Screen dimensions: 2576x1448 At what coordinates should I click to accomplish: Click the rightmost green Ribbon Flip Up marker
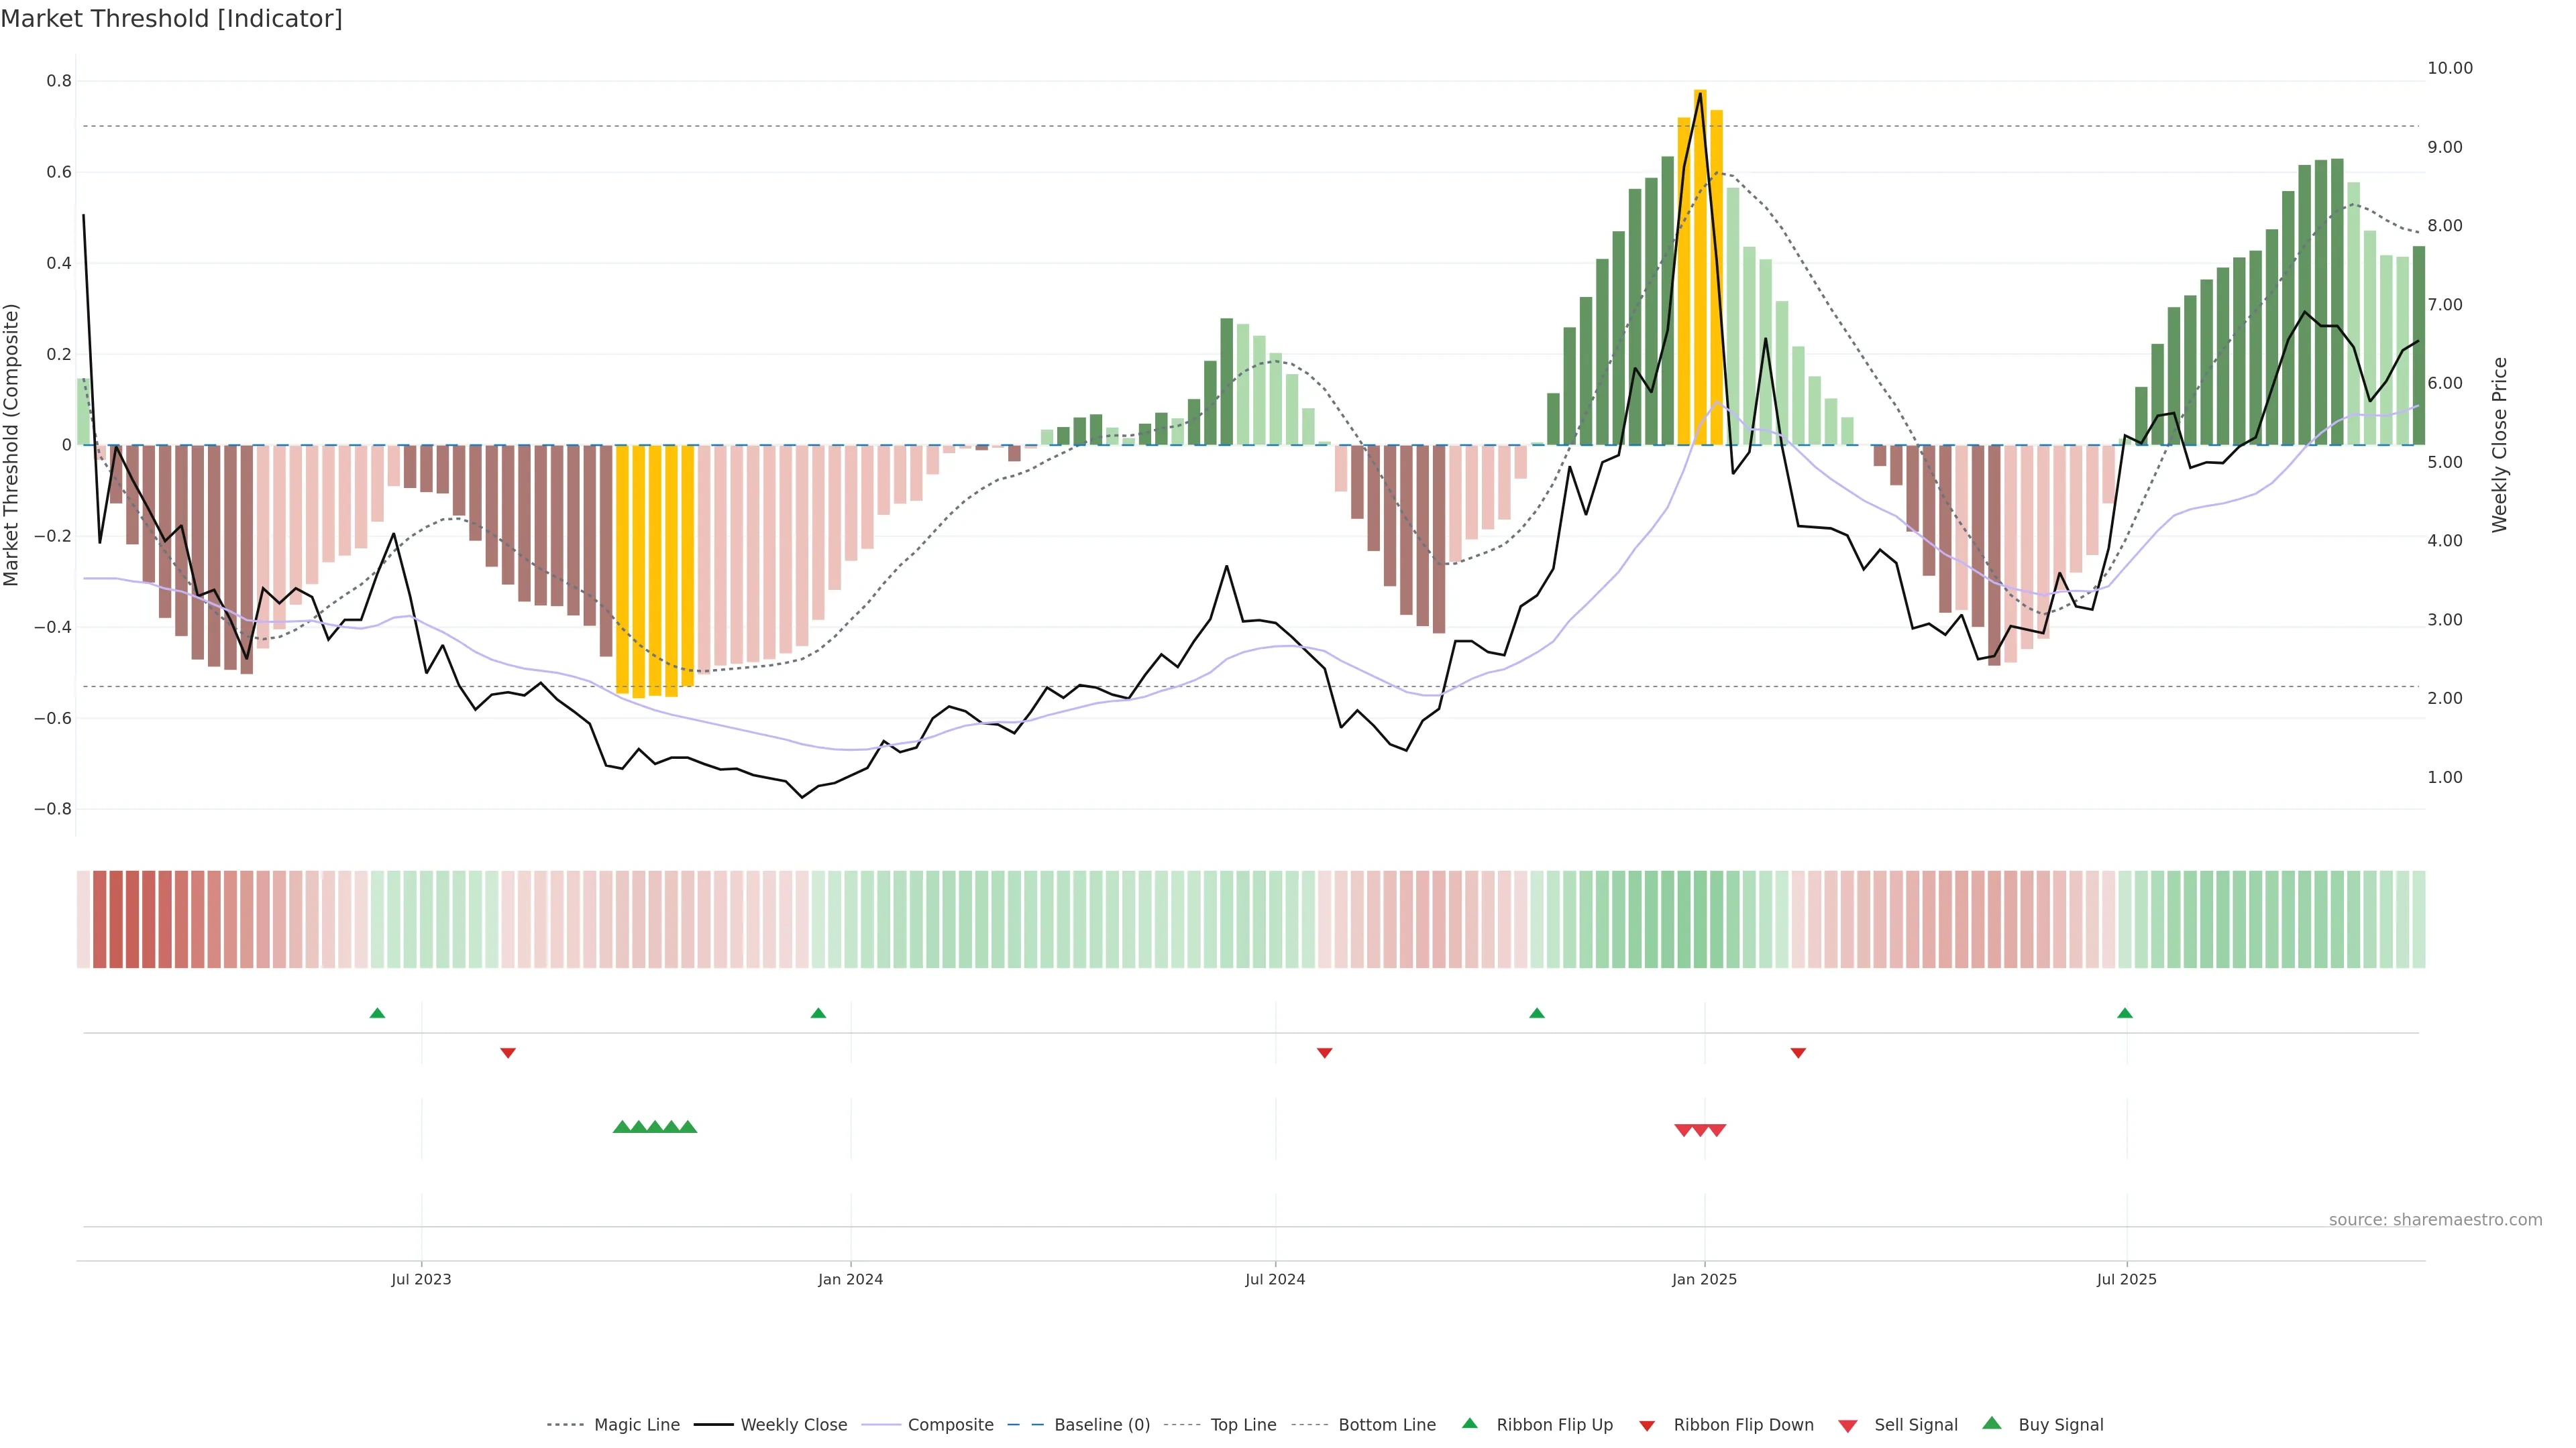point(2124,1014)
